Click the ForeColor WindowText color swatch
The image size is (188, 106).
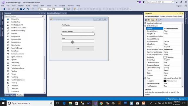(165, 81)
